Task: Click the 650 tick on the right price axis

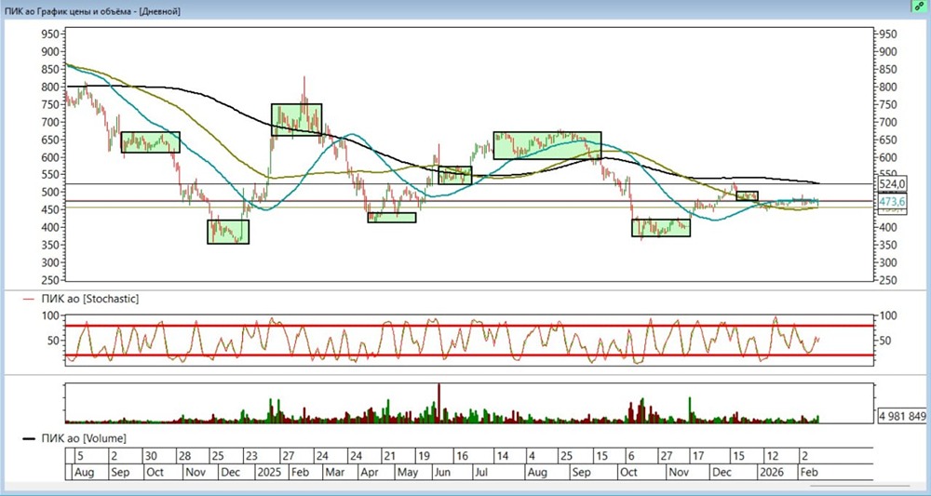Action: click(886, 140)
